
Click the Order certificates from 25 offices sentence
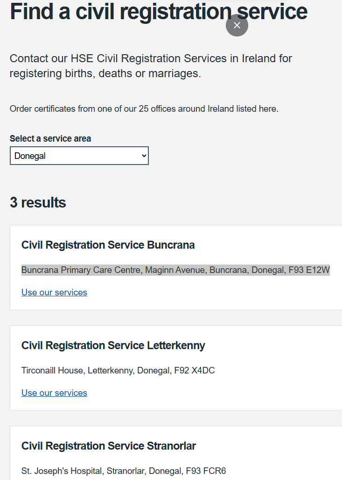(144, 109)
